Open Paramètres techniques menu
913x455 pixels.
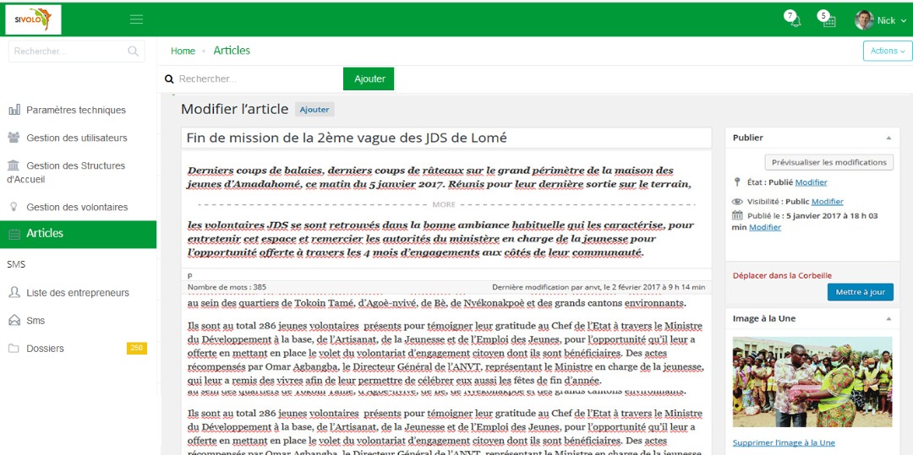point(78,110)
